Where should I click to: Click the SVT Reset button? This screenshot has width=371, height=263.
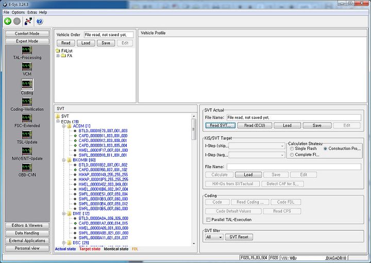click(239, 237)
